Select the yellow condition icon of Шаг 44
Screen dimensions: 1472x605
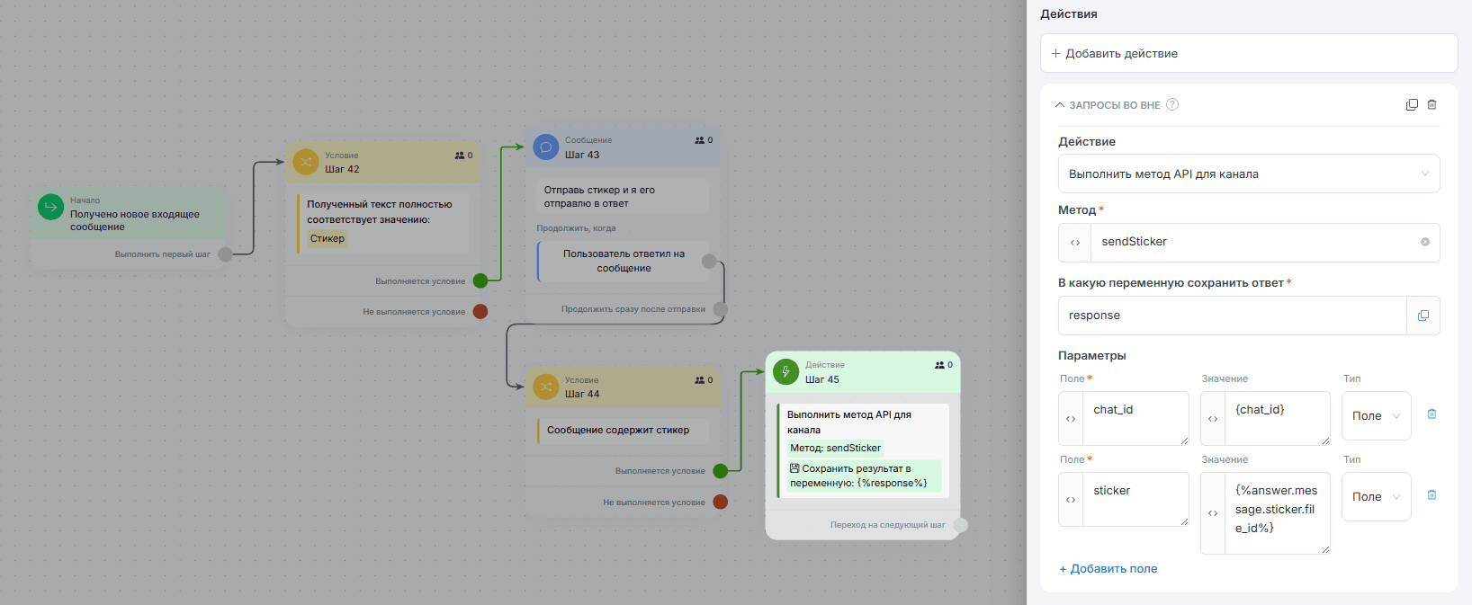pyautogui.click(x=546, y=387)
